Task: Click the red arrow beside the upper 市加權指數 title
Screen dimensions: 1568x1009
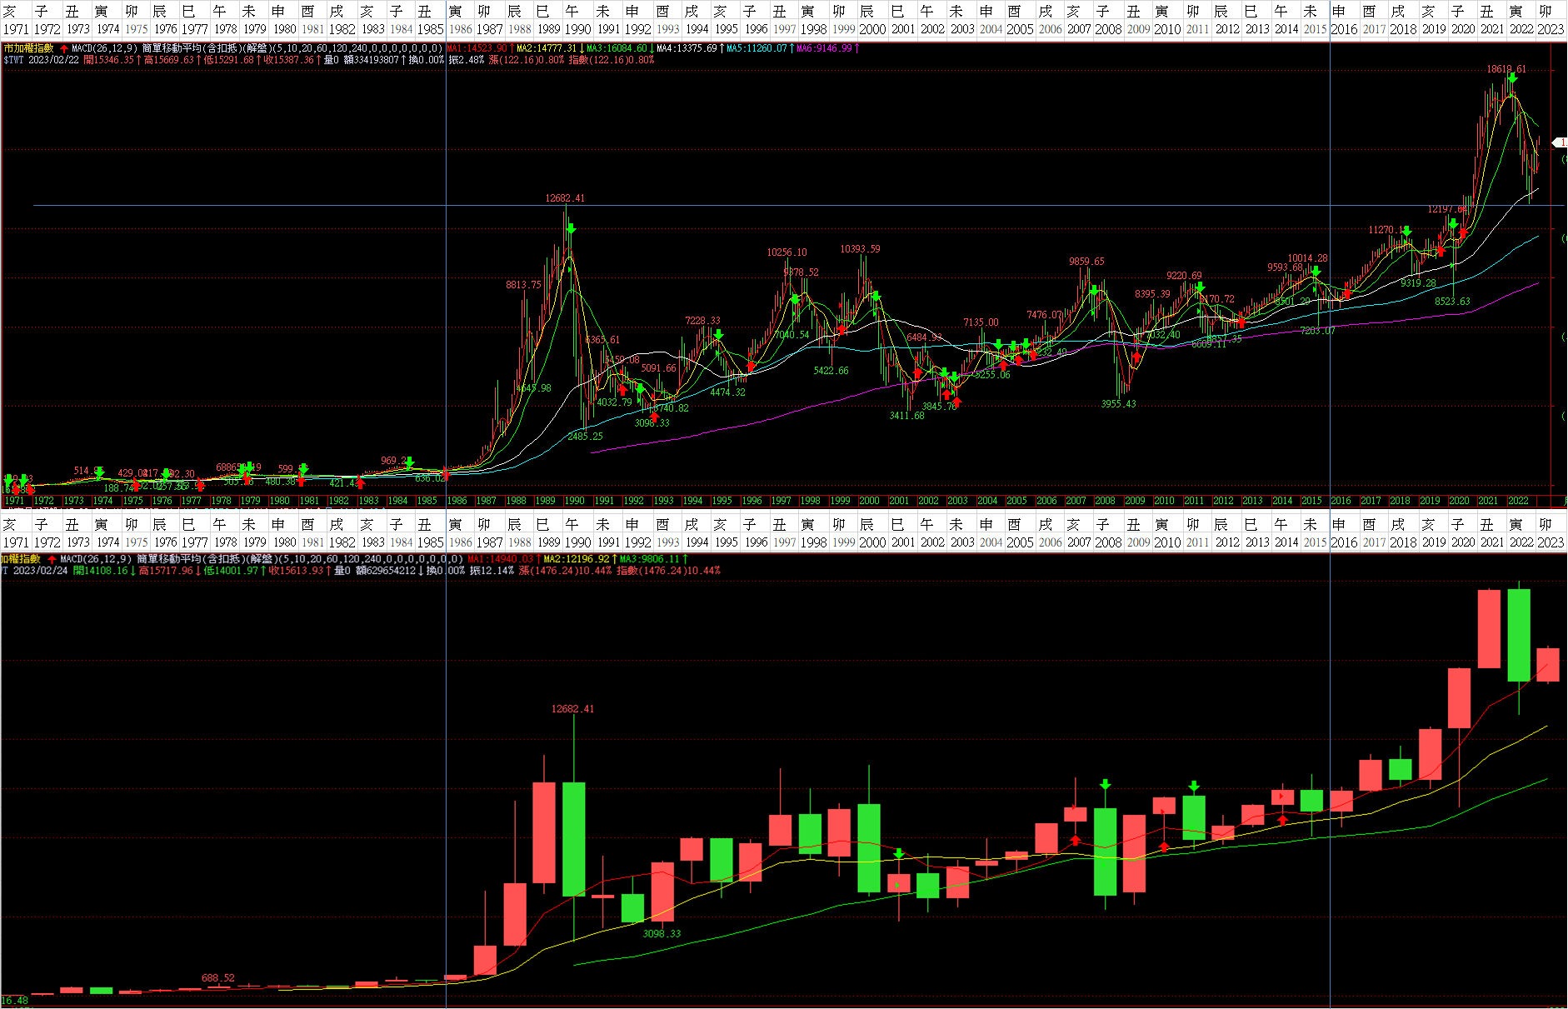Action: tap(64, 49)
